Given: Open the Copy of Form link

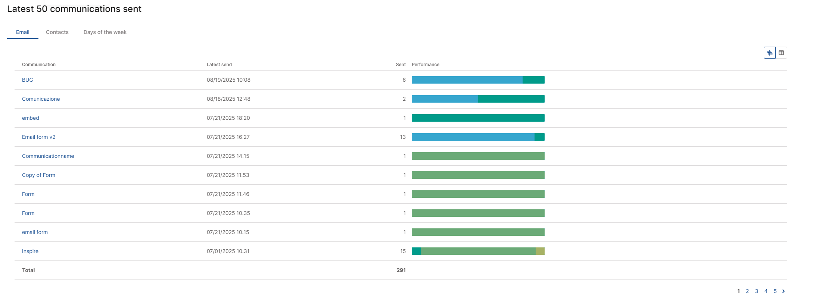Looking at the screenshot, I should [x=38, y=175].
